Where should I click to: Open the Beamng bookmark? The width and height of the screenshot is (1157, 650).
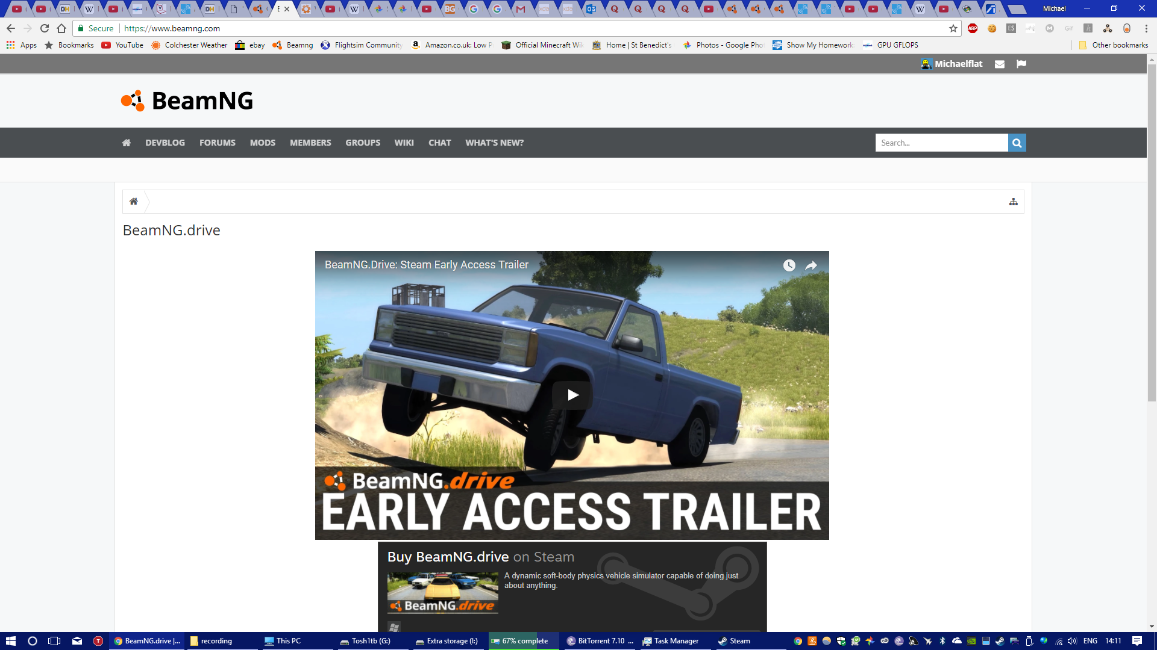(293, 45)
